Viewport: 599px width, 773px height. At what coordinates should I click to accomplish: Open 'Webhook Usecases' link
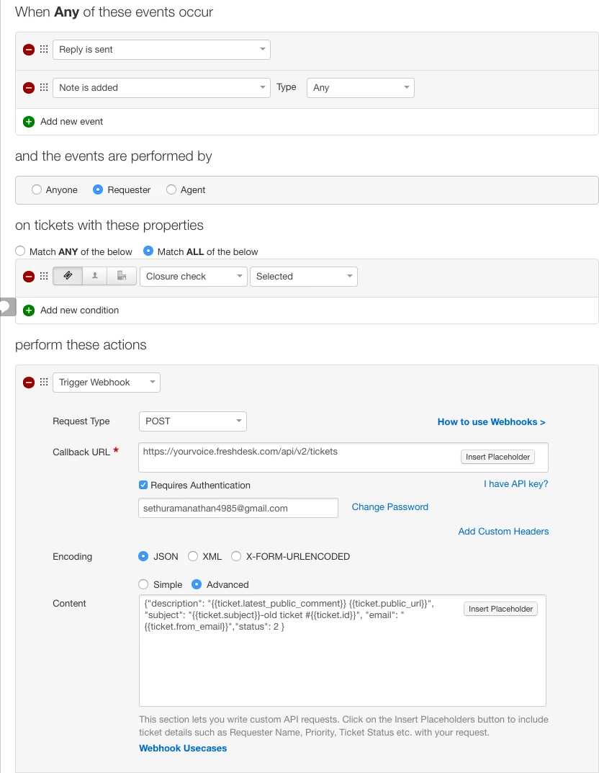coord(183,749)
